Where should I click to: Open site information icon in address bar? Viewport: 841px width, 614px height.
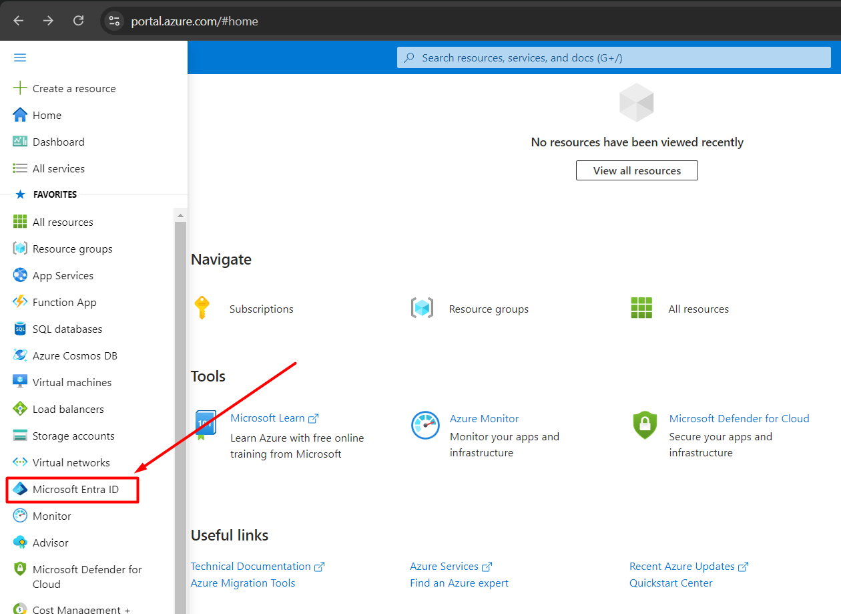click(x=113, y=21)
